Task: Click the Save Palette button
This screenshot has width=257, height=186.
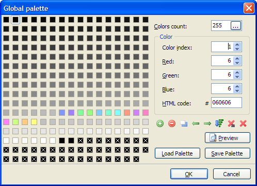Action: click(228, 153)
